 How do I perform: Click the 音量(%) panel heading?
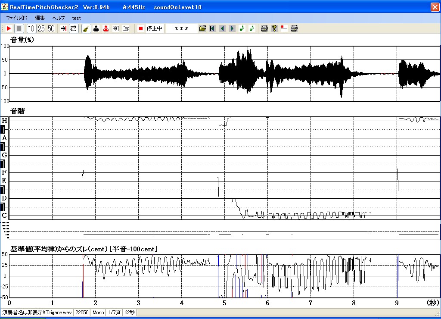click(x=22, y=40)
